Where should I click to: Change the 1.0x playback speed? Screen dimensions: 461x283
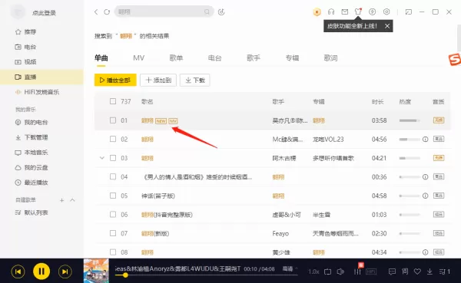click(313, 271)
